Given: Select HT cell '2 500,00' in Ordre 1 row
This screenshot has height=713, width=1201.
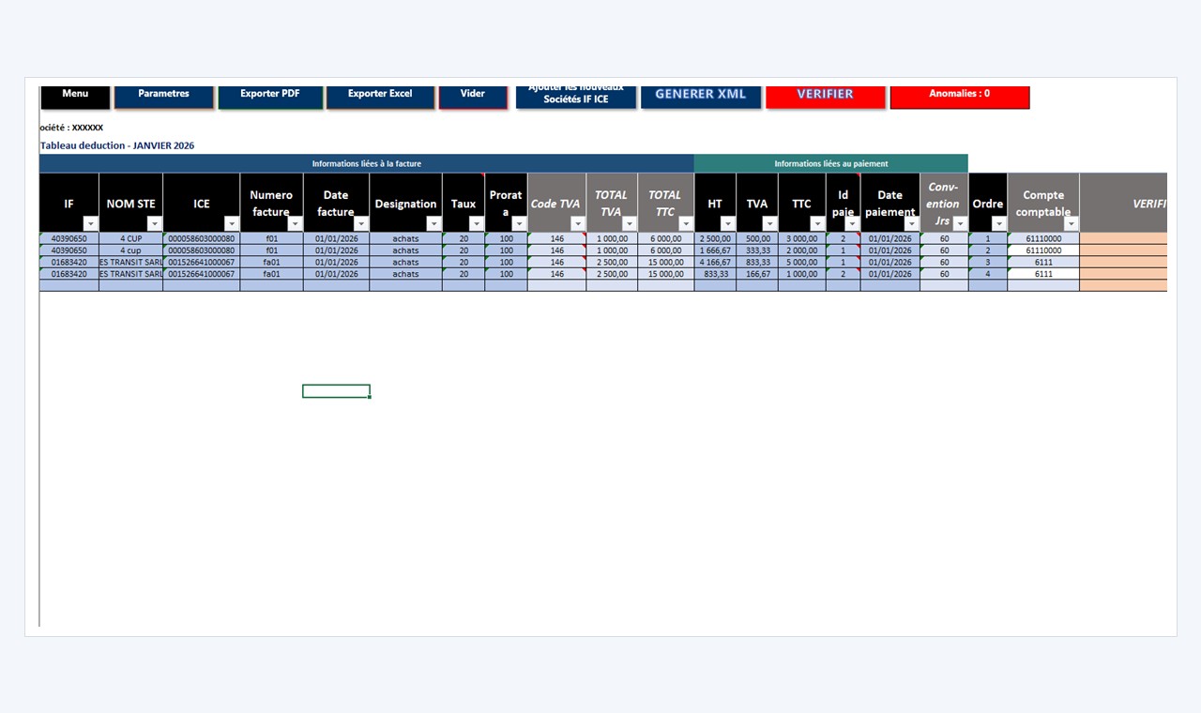Looking at the screenshot, I should (715, 238).
